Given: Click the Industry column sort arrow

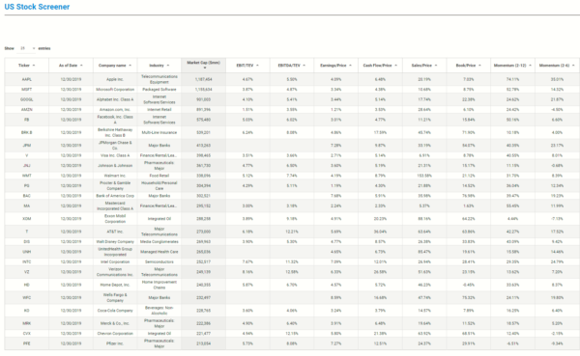Looking at the screenshot, I should [x=168, y=66].
